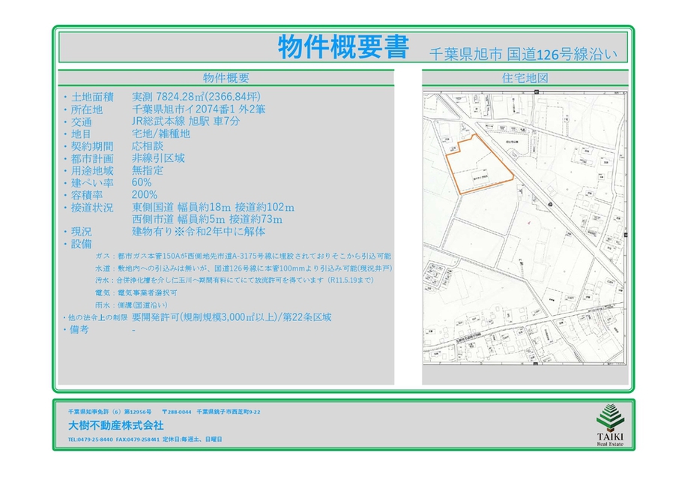The width and height of the screenshot is (679, 480).
Task: Select the 現況 label
Action: point(82,232)
